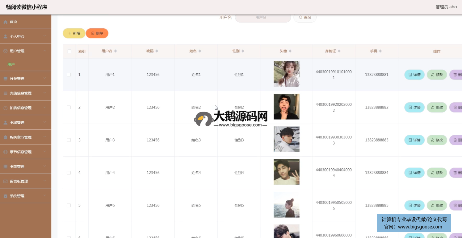
Task: Check the checkbox for row 用户1
Action: 69,75
